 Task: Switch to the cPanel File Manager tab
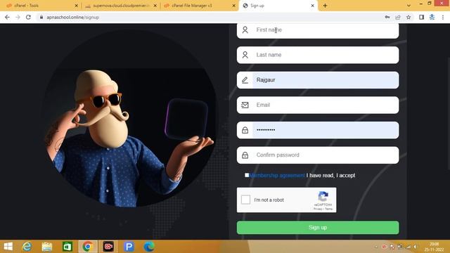tap(199, 6)
